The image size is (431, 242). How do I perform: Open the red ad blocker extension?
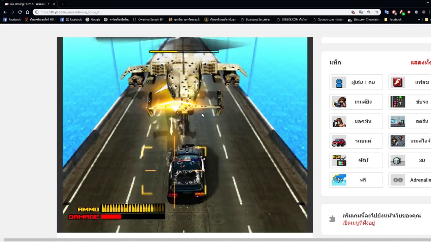point(394,12)
